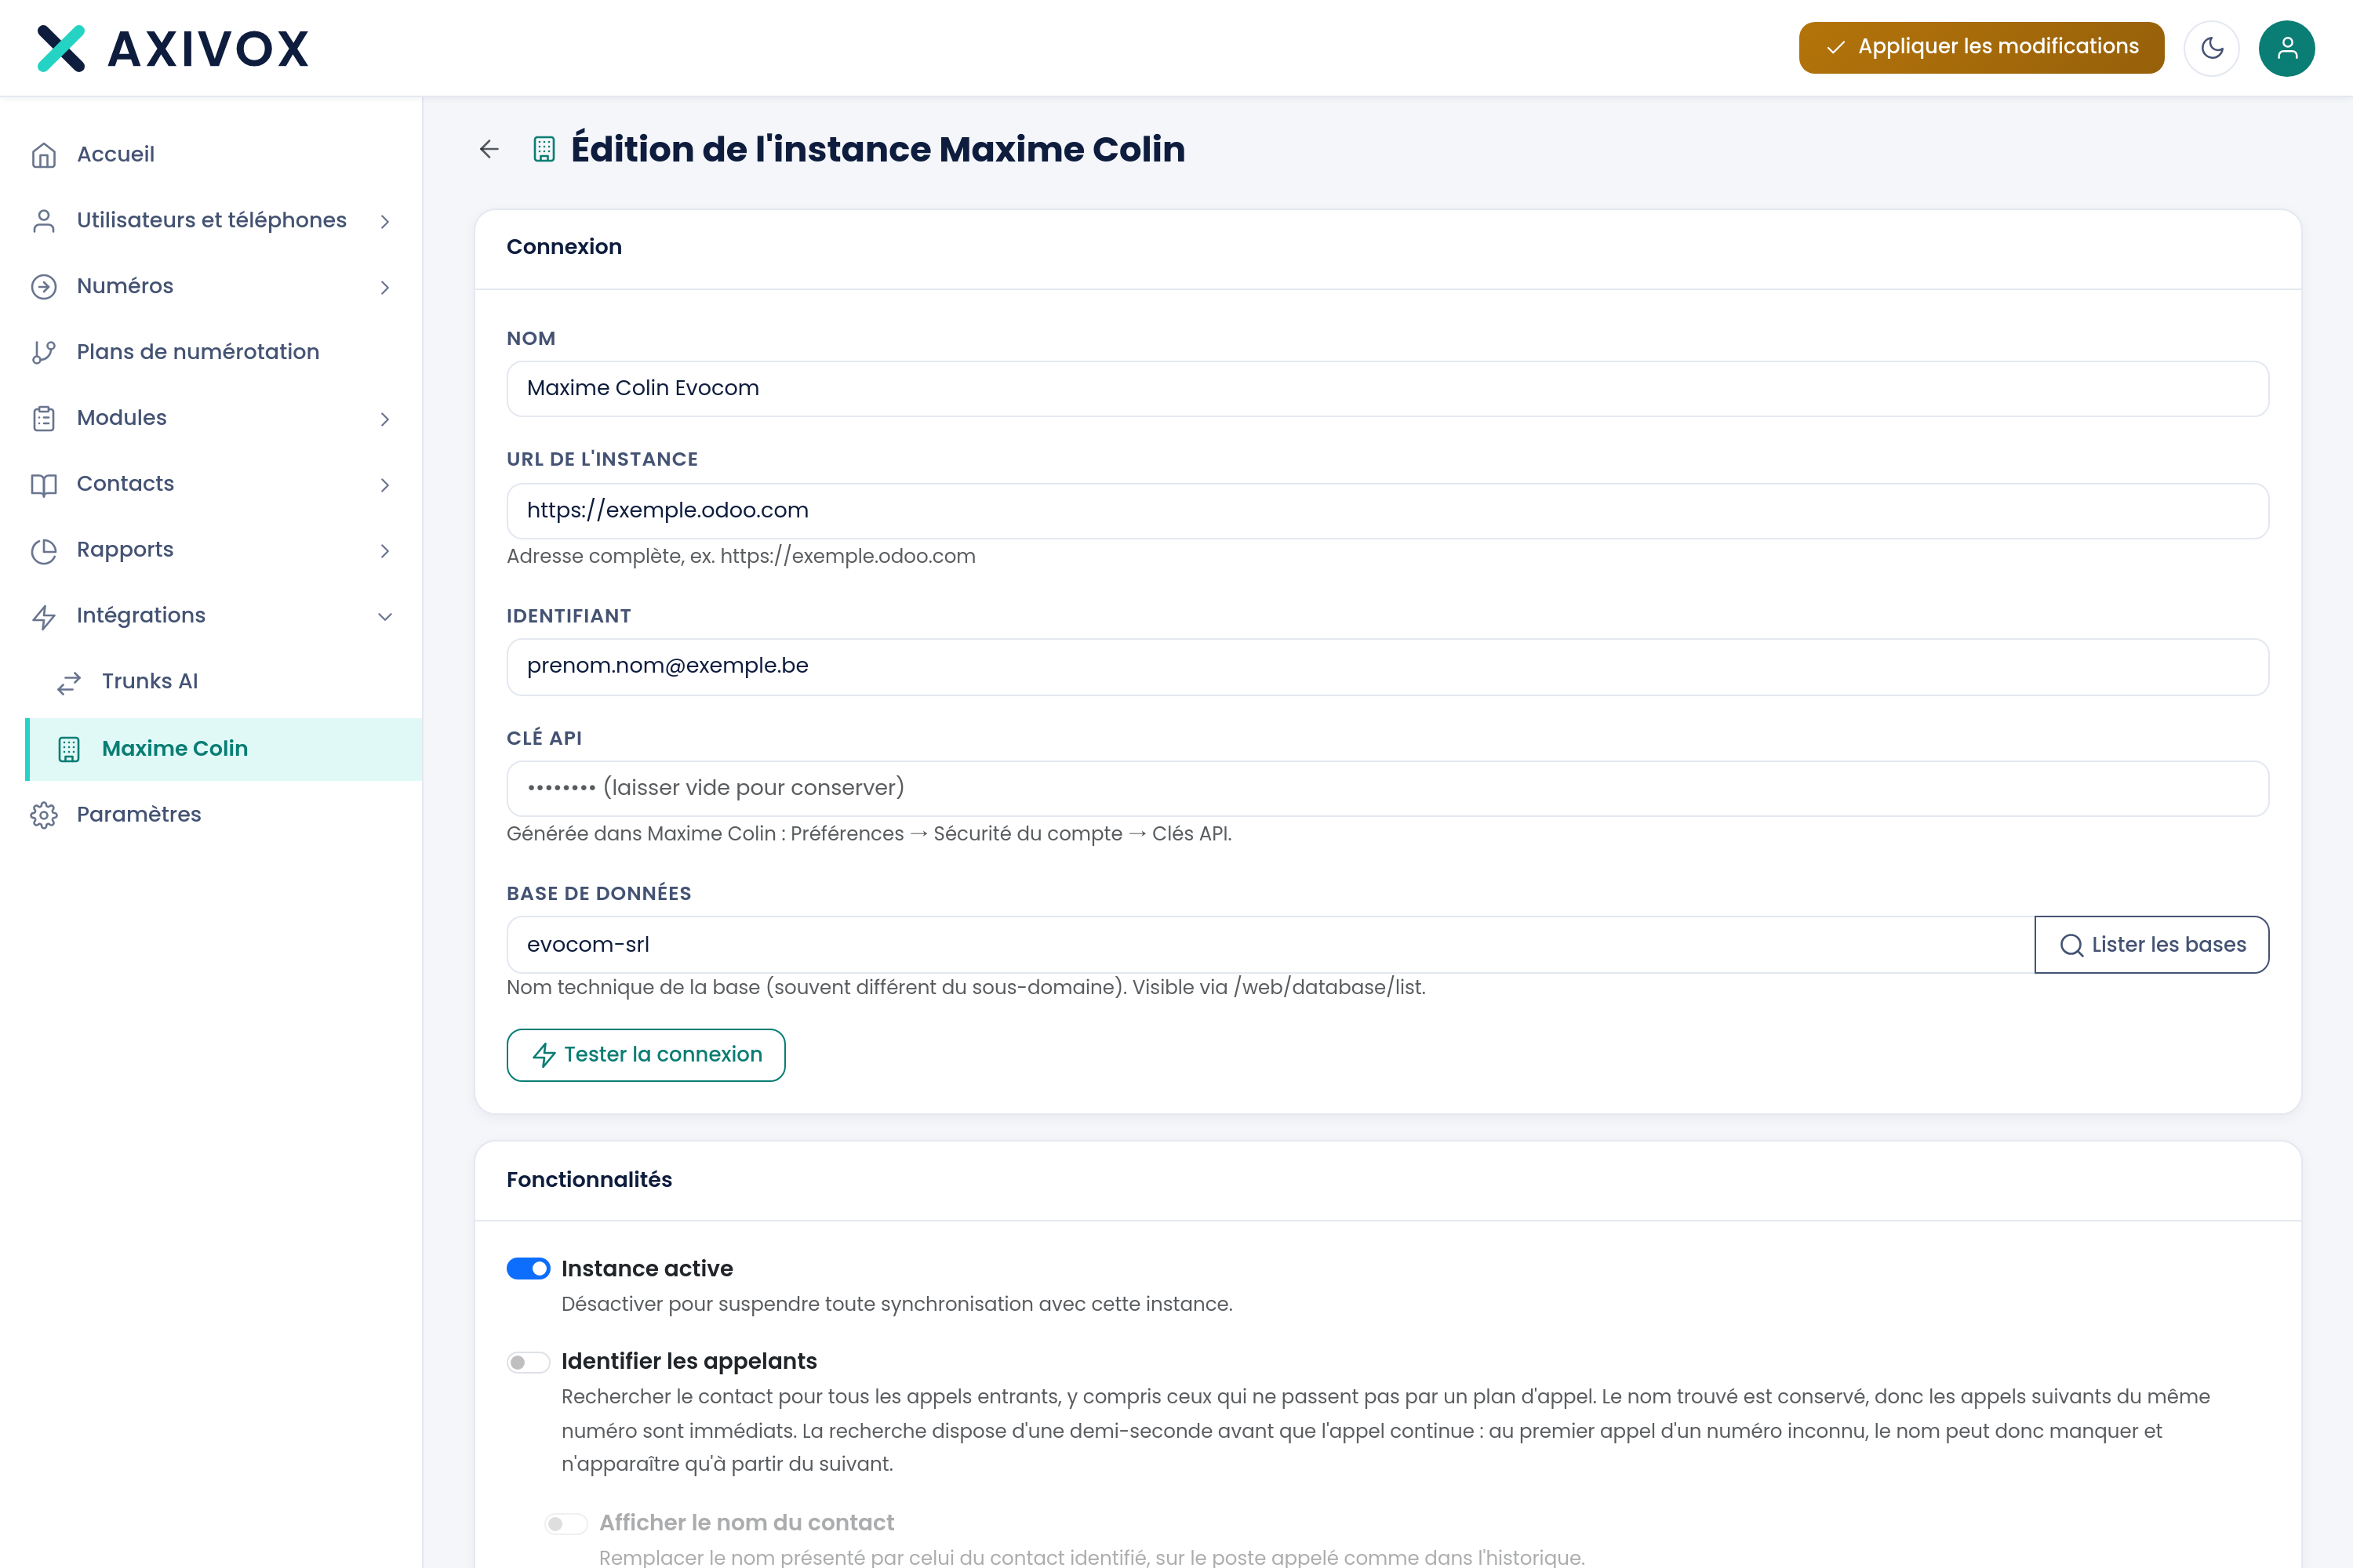Click the Accueil home icon

point(44,155)
